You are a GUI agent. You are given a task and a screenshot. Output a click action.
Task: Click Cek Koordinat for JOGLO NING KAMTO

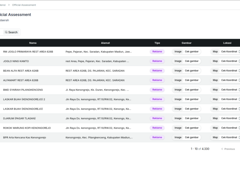pyautogui.click(x=229, y=61)
